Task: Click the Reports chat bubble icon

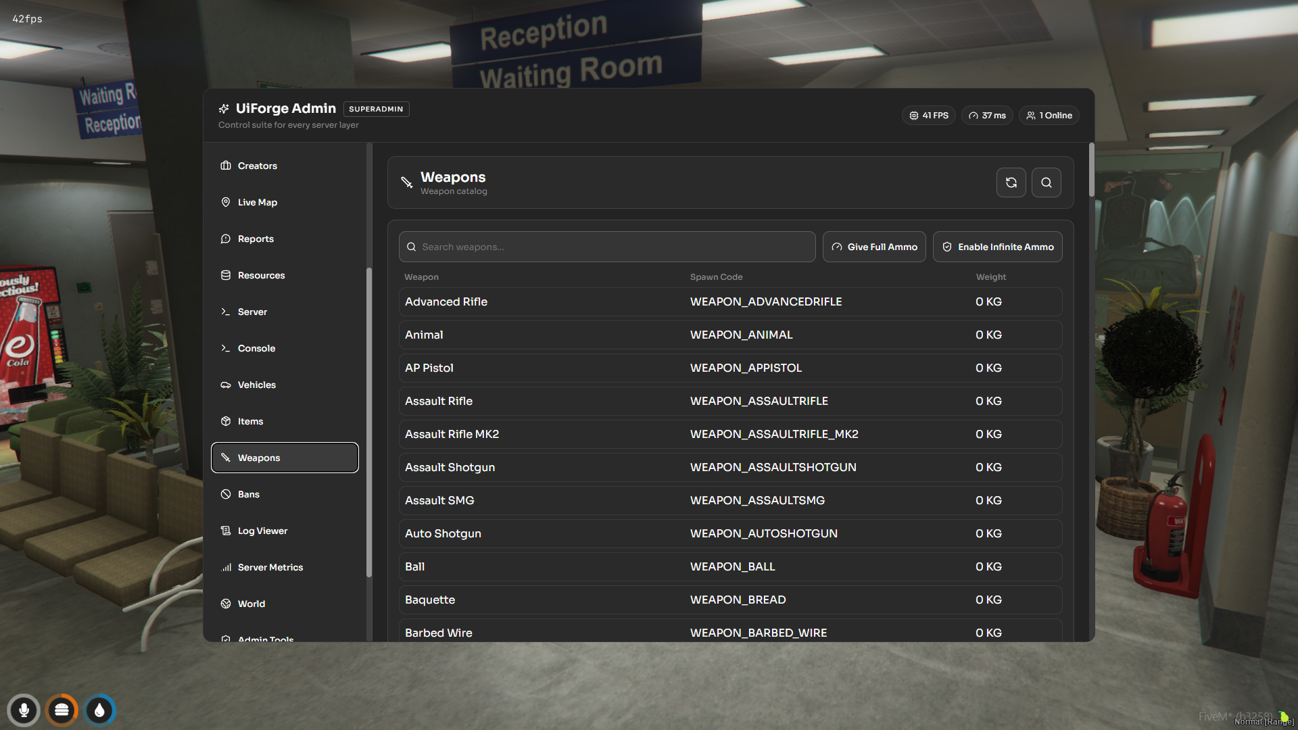Action: (226, 239)
